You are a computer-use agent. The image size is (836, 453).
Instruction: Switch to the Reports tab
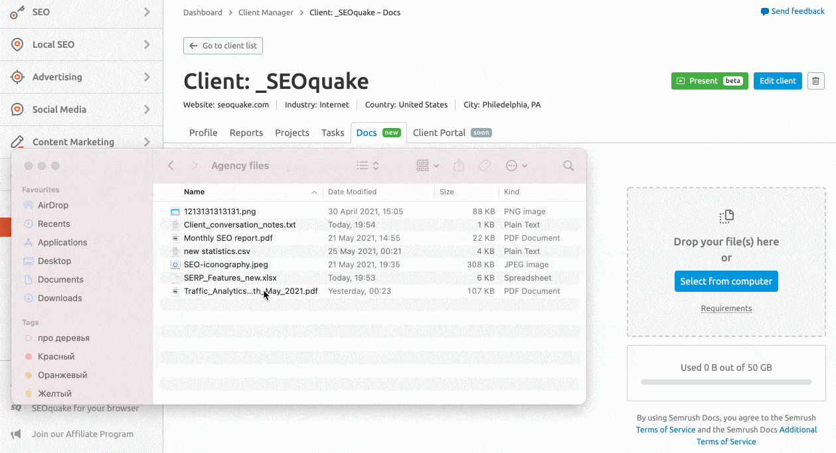click(246, 133)
